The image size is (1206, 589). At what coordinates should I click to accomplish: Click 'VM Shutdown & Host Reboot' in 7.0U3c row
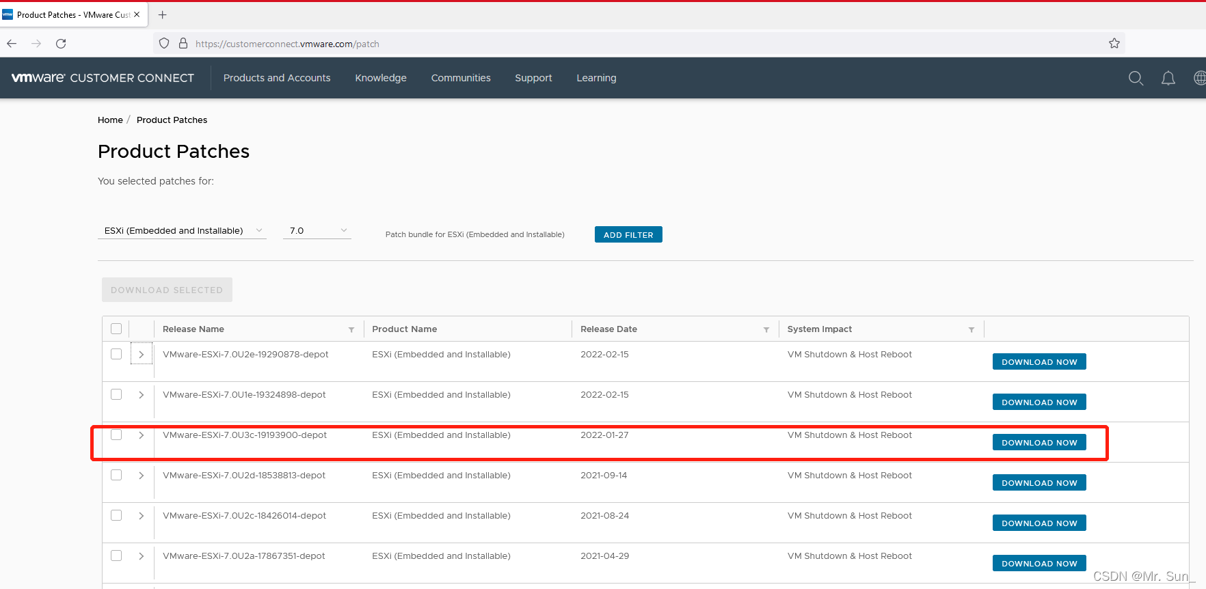pyautogui.click(x=850, y=435)
